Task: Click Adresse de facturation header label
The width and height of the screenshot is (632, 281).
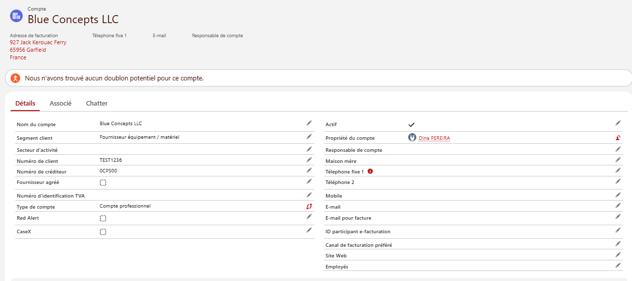Action: 34,36
